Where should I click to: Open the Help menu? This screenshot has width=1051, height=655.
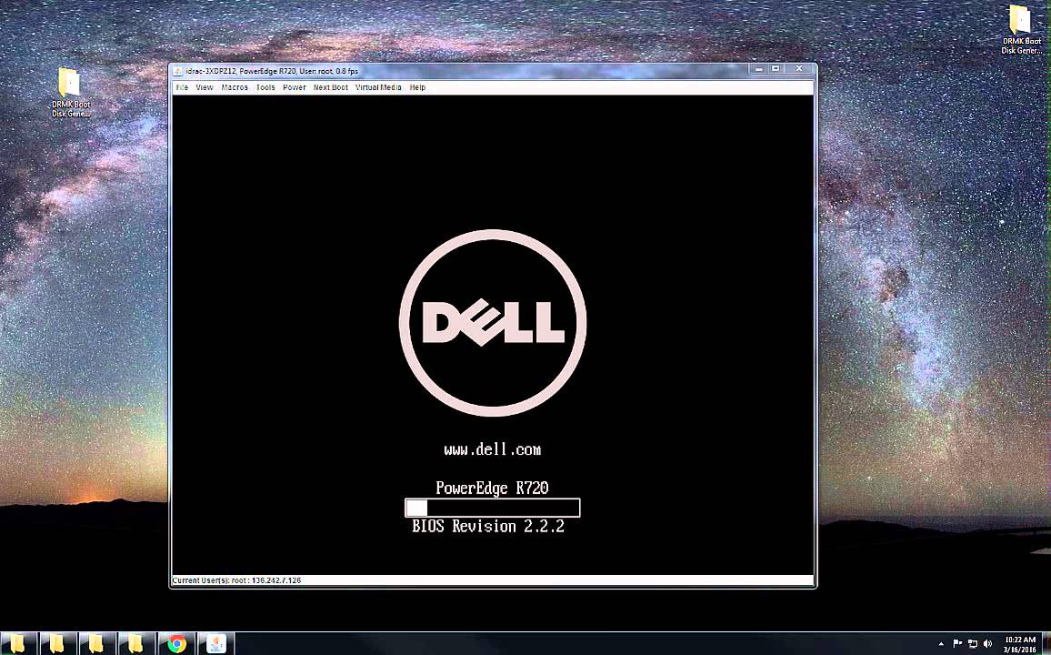tap(417, 87)
